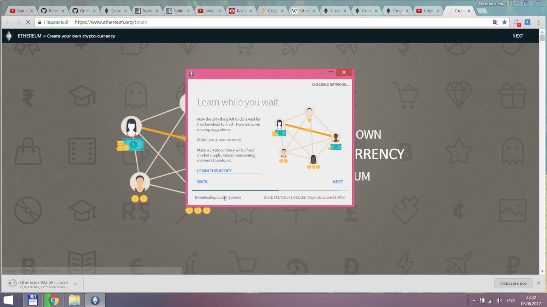
Task: Click the block download progress bar
Action: click(270, 190)
